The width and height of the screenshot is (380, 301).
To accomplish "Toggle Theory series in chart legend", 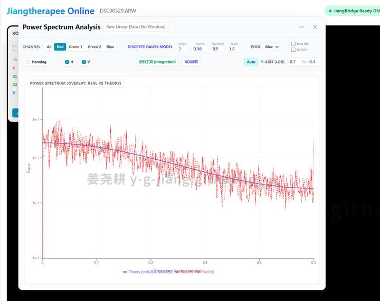I will click(147, 272).
